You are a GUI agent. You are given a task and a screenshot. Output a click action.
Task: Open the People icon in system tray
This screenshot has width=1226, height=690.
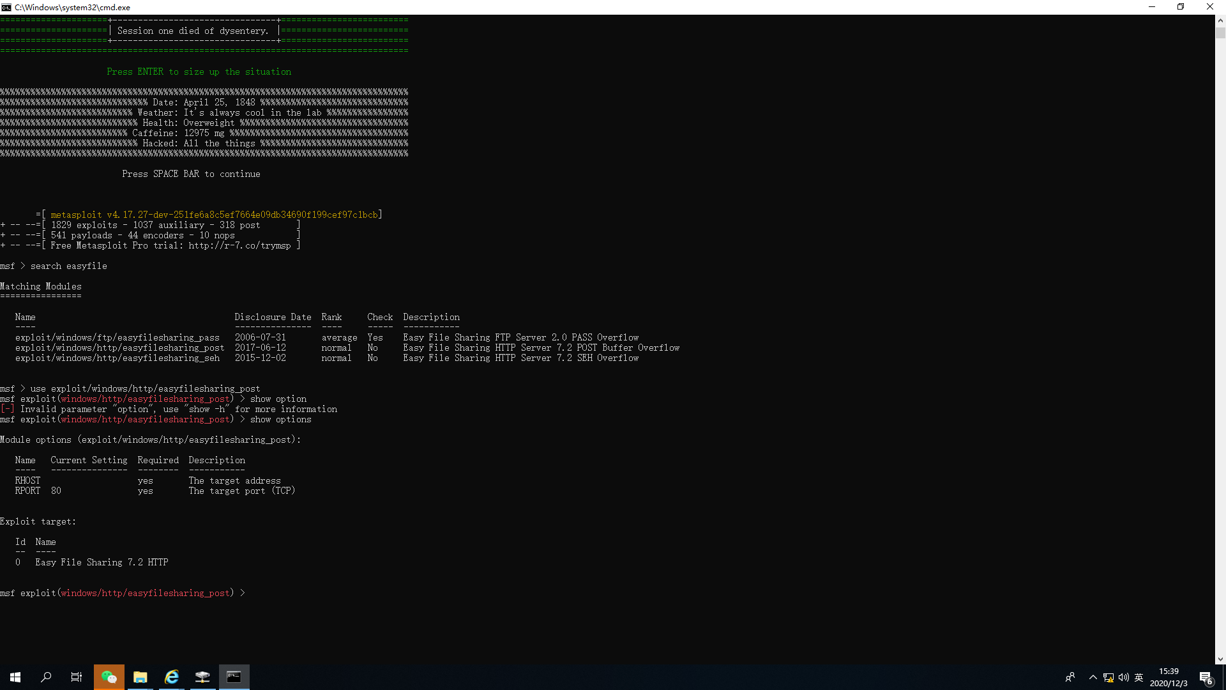(1070, 677)
